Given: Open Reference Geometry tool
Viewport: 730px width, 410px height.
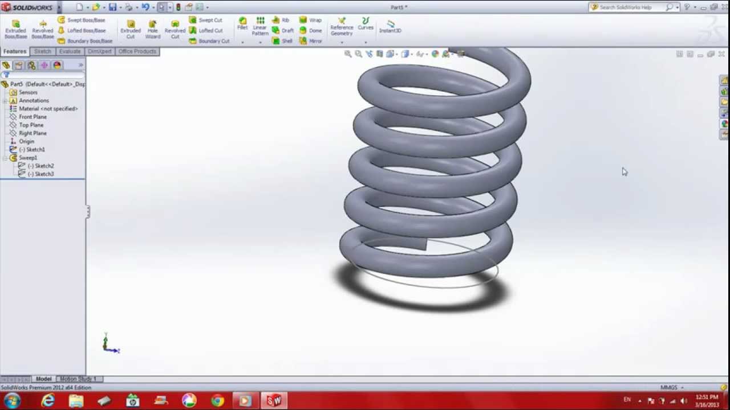Looking at the screenshot, I should pyautogui.click(x=342, y=27).
